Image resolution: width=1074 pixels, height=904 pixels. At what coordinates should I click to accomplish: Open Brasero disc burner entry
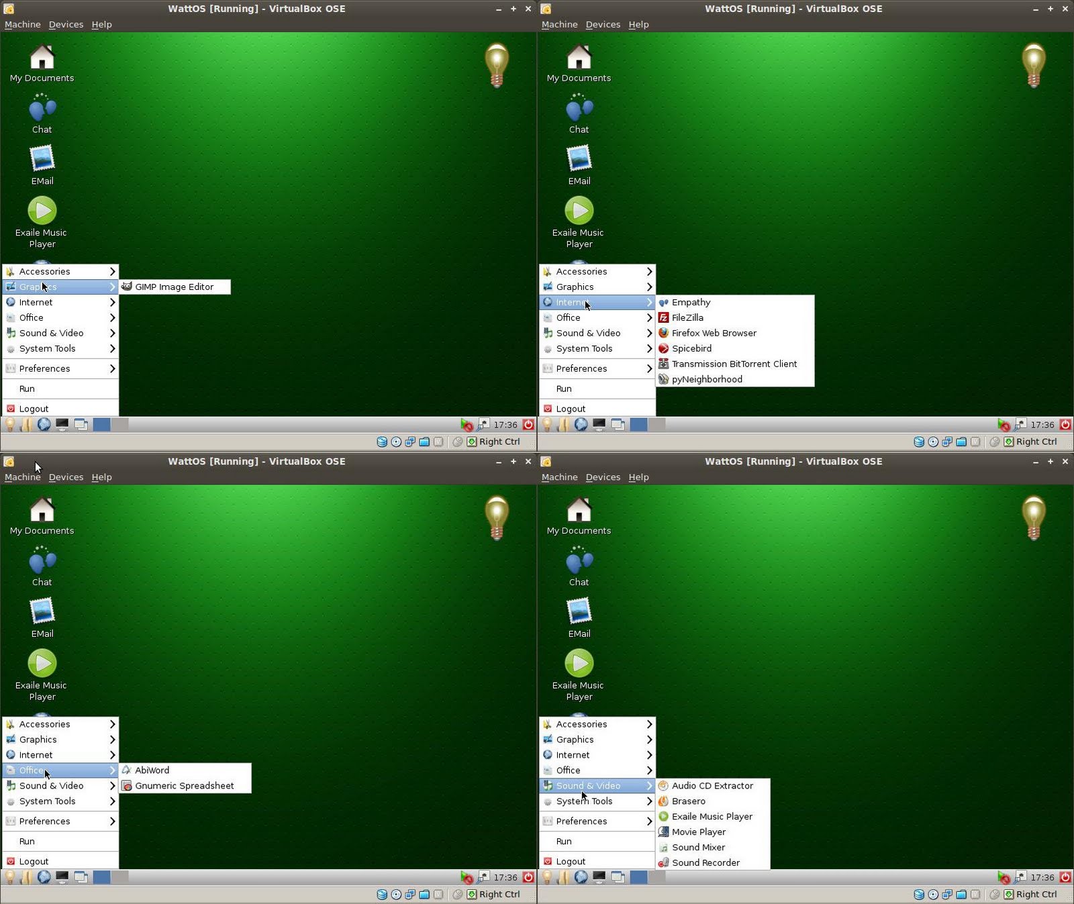pyautogui.click(x=713, y=801)
